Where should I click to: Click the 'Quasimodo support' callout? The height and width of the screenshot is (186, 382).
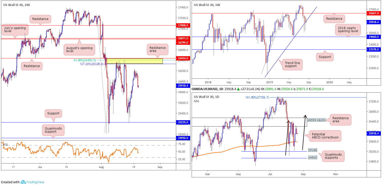click(x=53, y=130)
